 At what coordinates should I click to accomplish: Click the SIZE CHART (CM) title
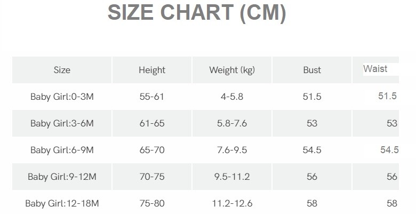(197, 12)
